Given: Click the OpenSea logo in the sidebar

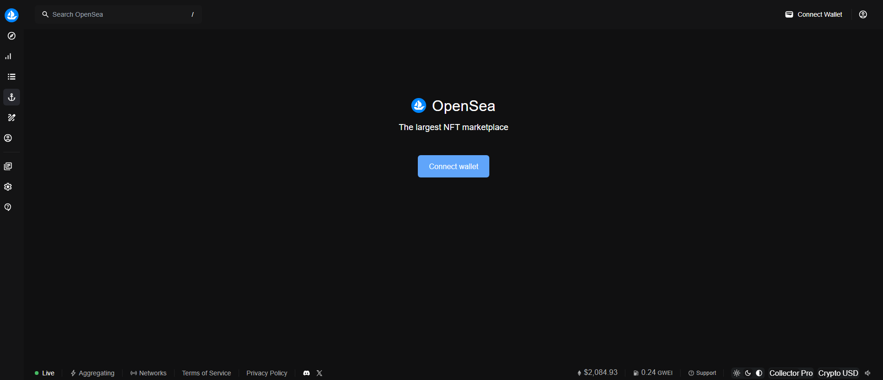Looking at the screenshot, I should (12, 15).
